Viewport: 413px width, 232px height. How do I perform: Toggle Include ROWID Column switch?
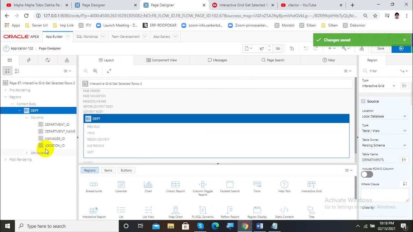[x=367, y=174]
